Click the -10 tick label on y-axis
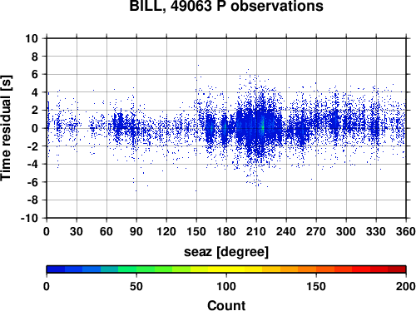Screen dimensions: 416x311 tap(29, 218)
